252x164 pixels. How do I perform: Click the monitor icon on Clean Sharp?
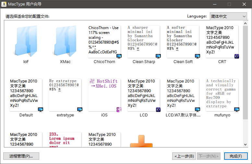click(158, 56)
